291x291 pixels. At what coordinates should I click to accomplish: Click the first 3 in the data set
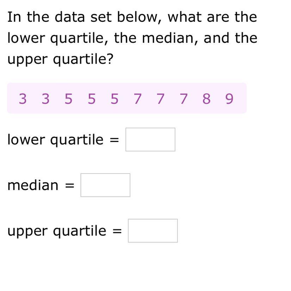click(x=23, y=99)
